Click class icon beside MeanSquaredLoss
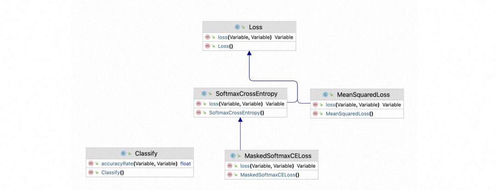Screen dimensions: 496x190 click(x=325, y=95)
